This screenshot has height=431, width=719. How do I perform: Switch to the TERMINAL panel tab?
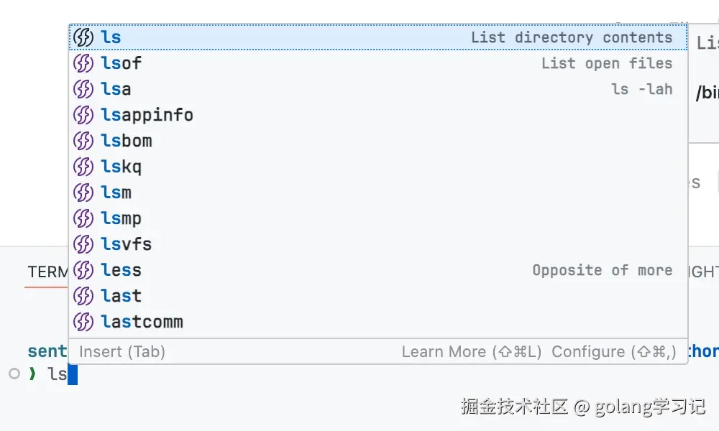pos(47,272)
